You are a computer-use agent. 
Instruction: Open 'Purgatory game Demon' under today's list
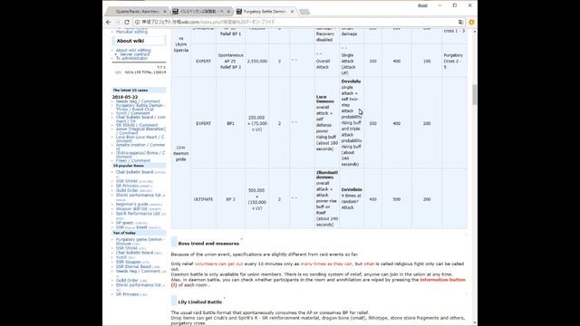tap(140, 242)
